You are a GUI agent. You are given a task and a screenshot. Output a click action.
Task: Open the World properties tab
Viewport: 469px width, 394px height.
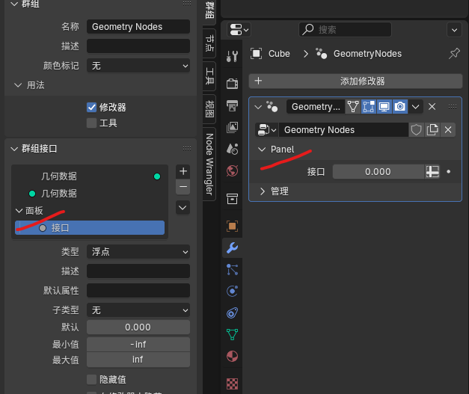click(x=232, y=170)
